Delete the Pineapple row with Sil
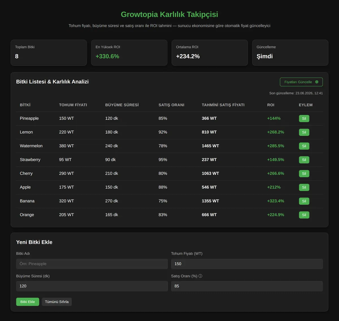339x321 pixels. 304,118
